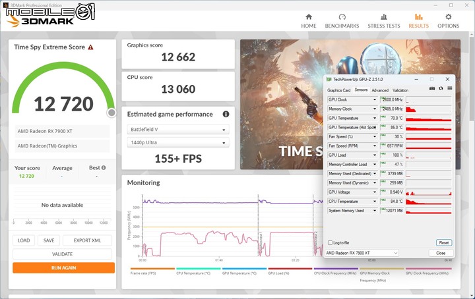Take a screenshot with GPU-Z camera icon

(x=432, y=88)
